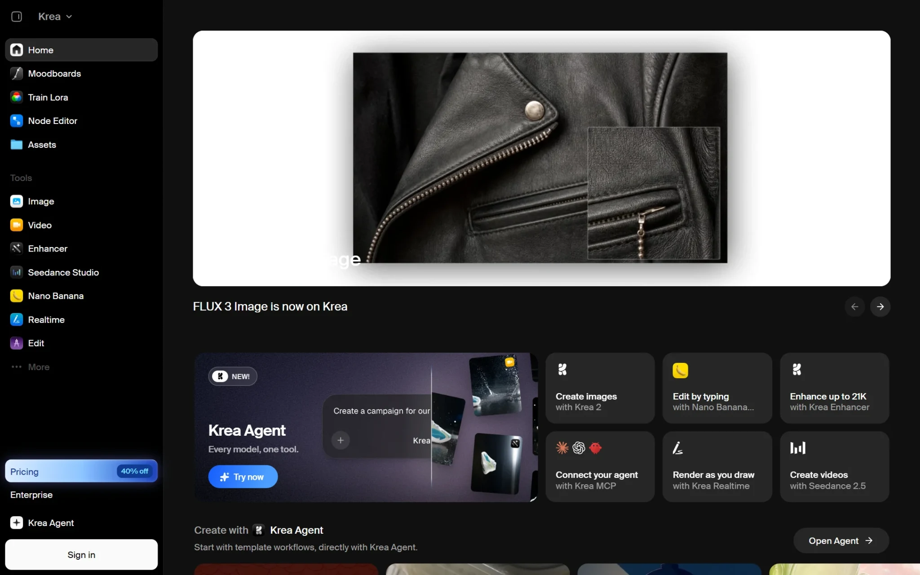
Task: Open the Pricing 40% off banner
Action: point(81,471)
